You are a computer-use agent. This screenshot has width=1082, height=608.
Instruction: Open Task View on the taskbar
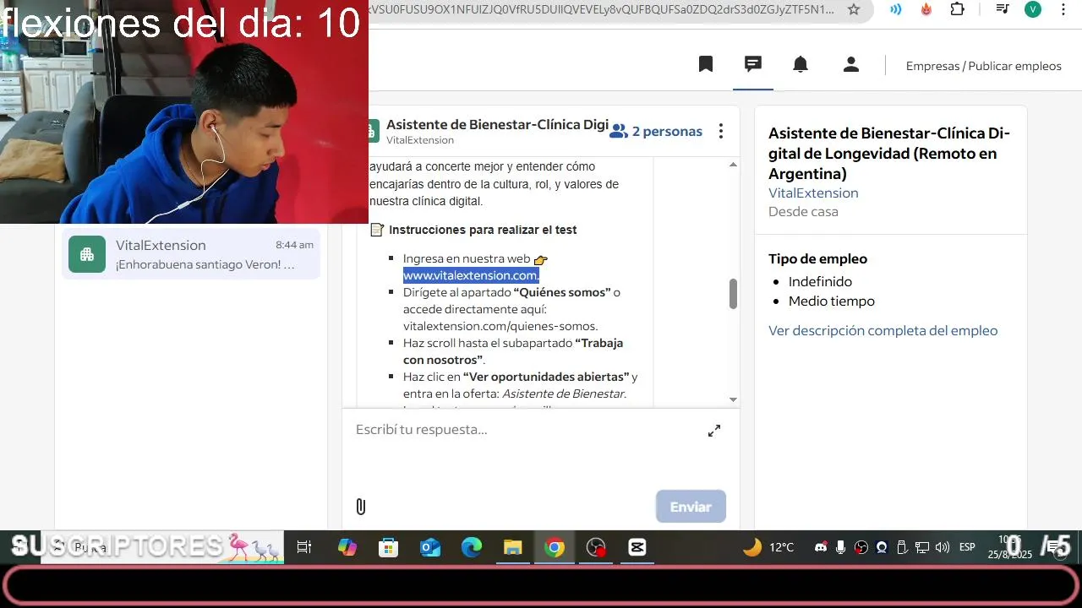[x=304, y=547]
